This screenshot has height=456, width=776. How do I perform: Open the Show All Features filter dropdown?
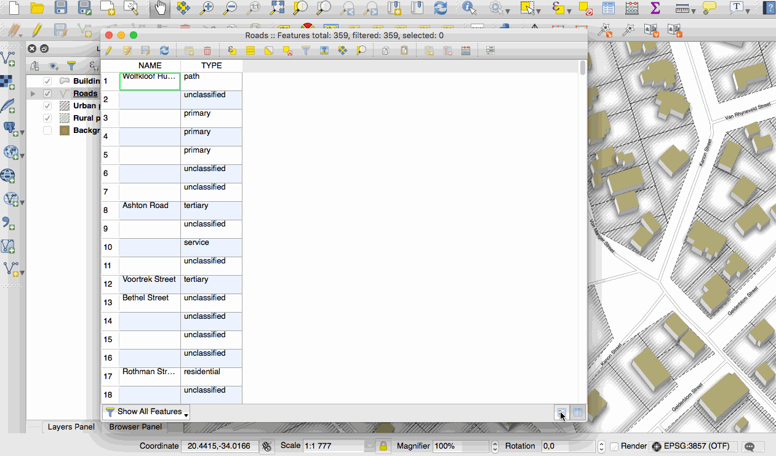coord(146,412)
